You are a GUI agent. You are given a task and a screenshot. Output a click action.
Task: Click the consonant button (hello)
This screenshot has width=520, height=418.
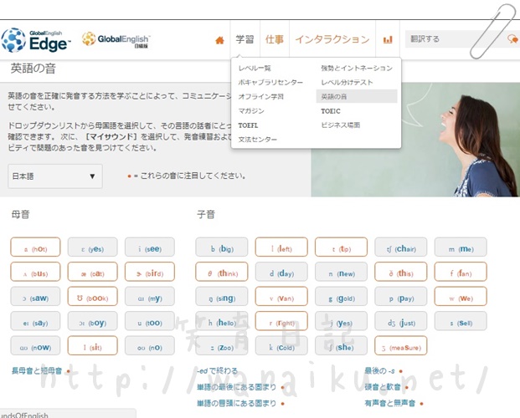pos(222,321)
